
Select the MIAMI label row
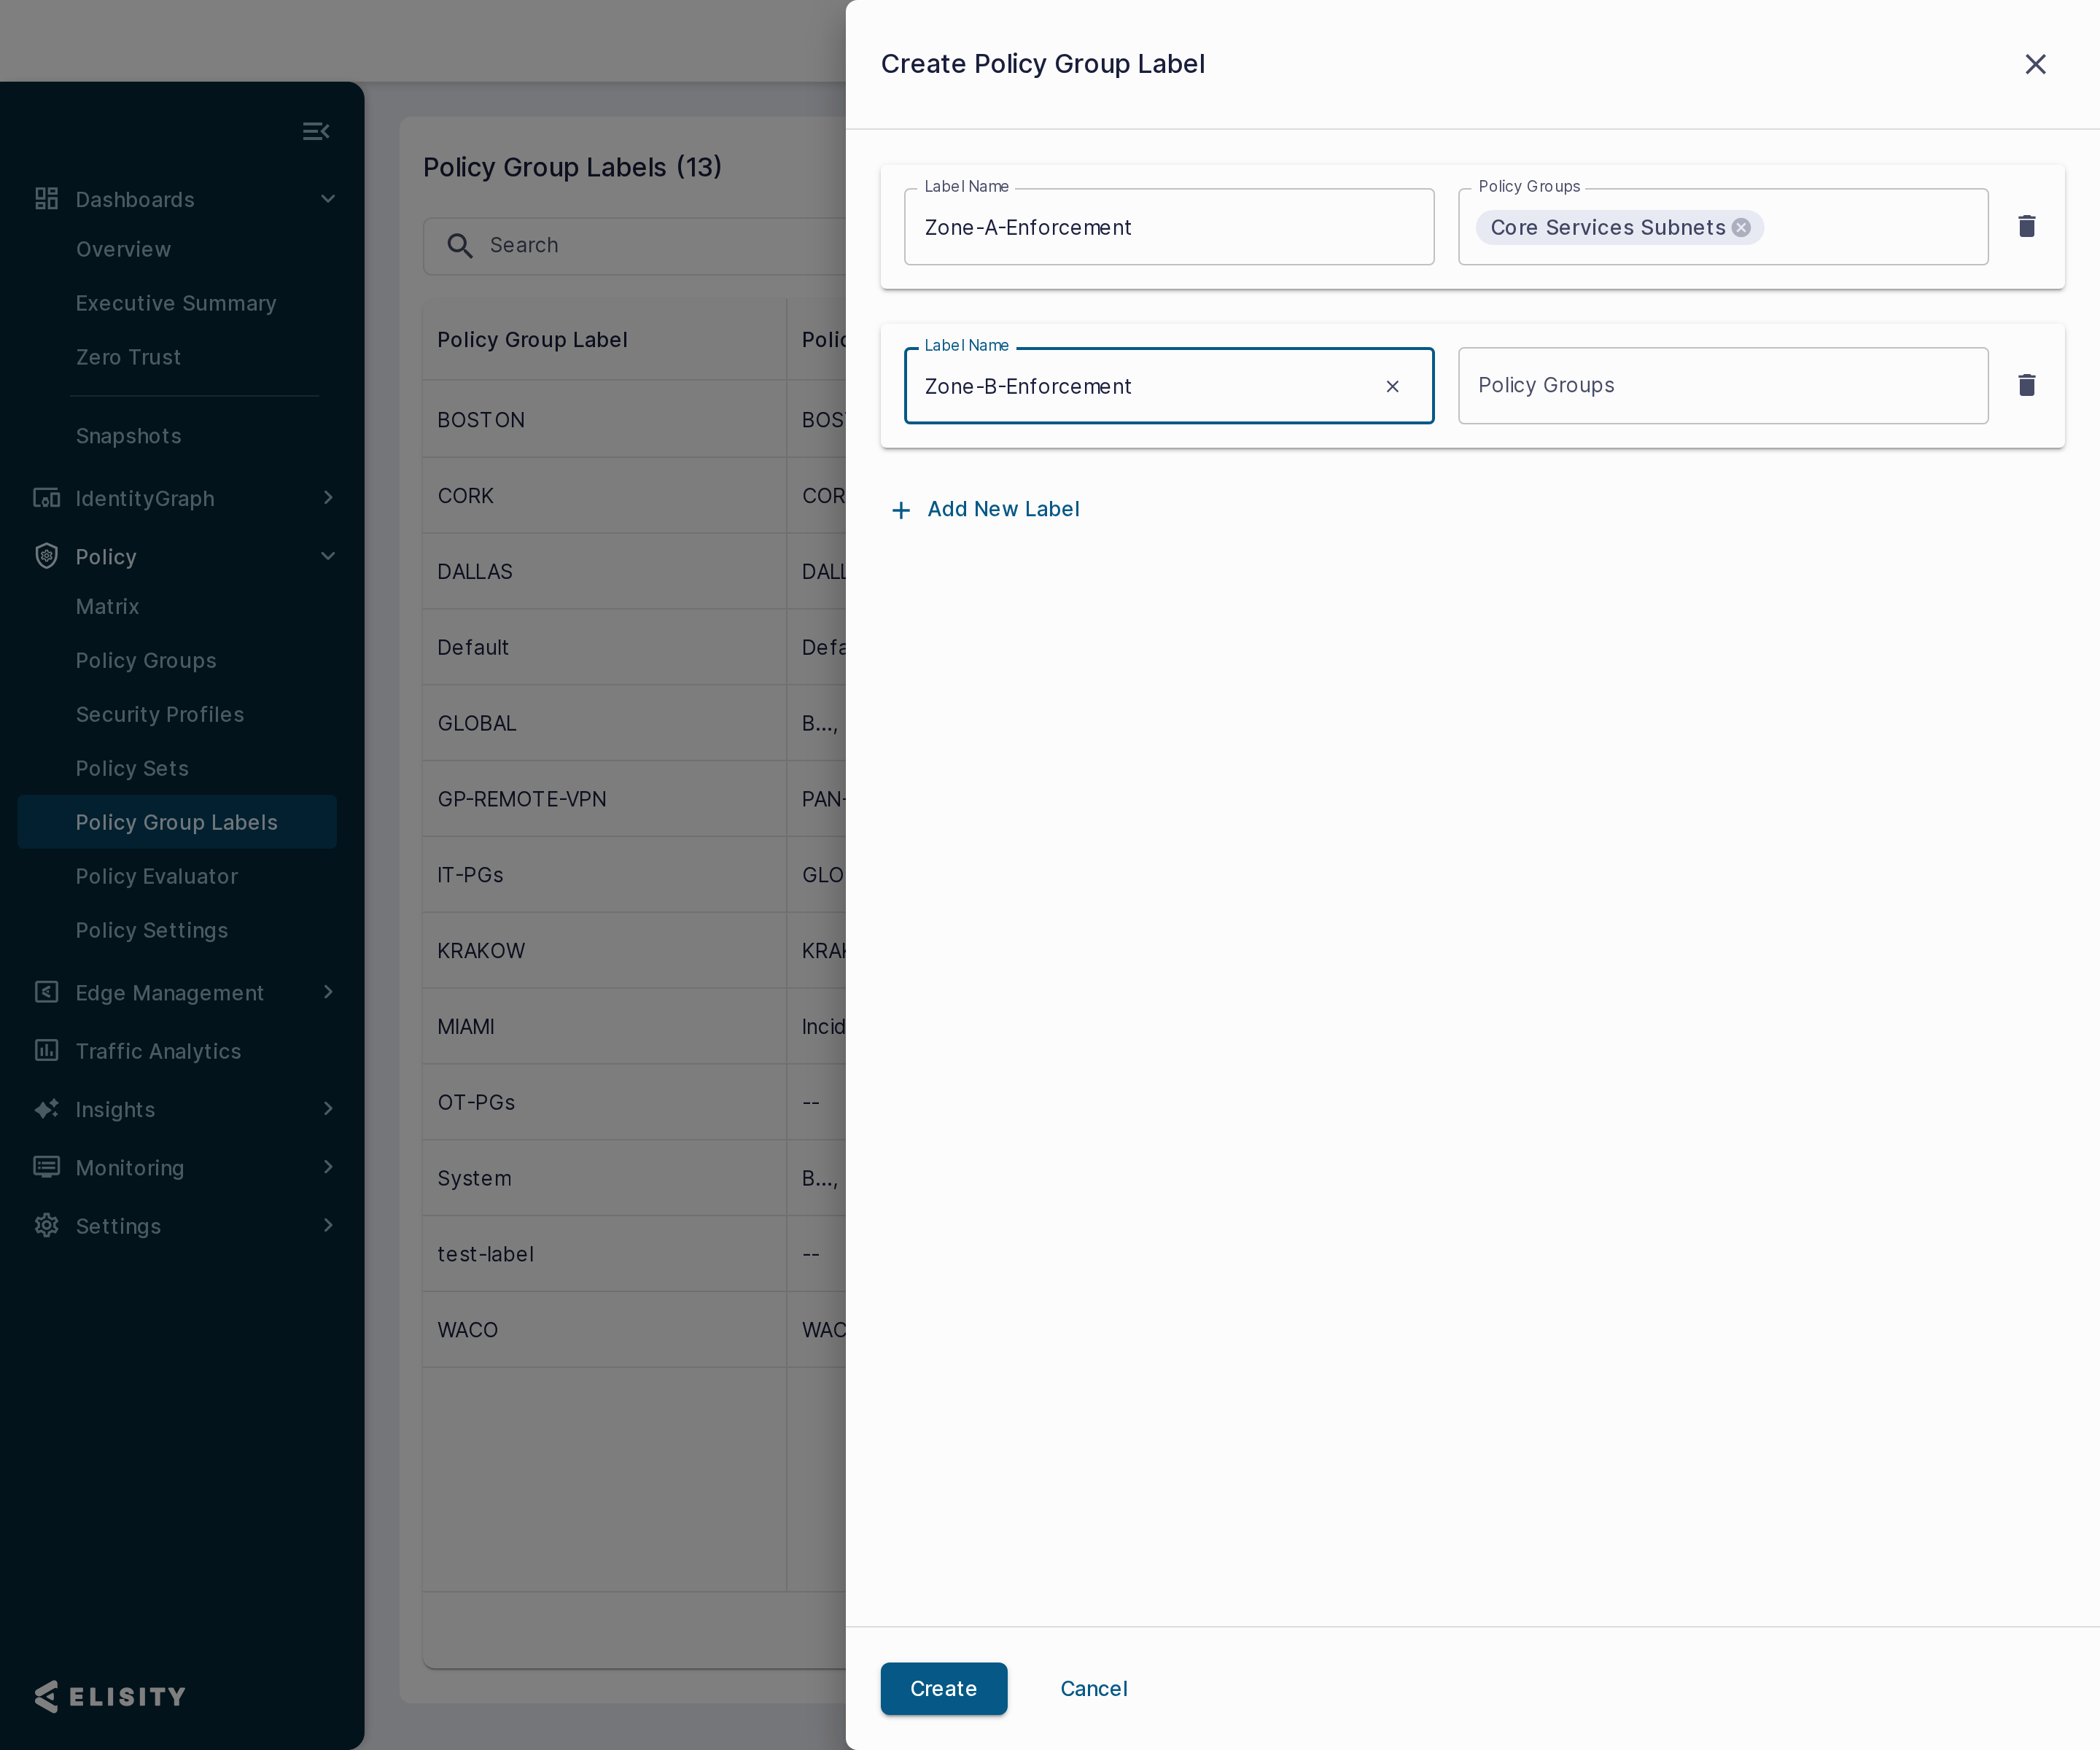coord(634,1027)
